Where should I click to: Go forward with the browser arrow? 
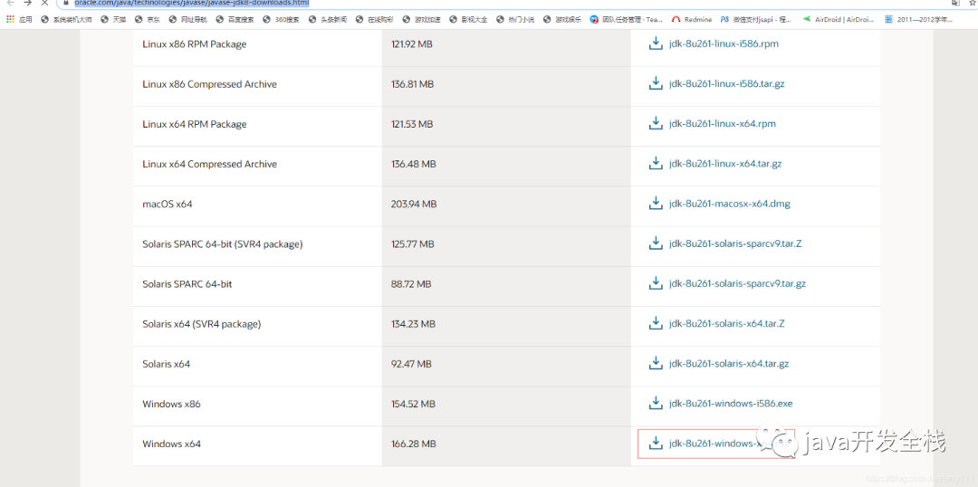(x=27, y=3)
